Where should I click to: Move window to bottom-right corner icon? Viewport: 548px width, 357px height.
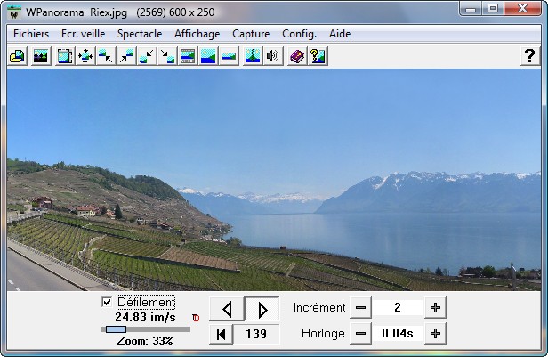(167, 56)
